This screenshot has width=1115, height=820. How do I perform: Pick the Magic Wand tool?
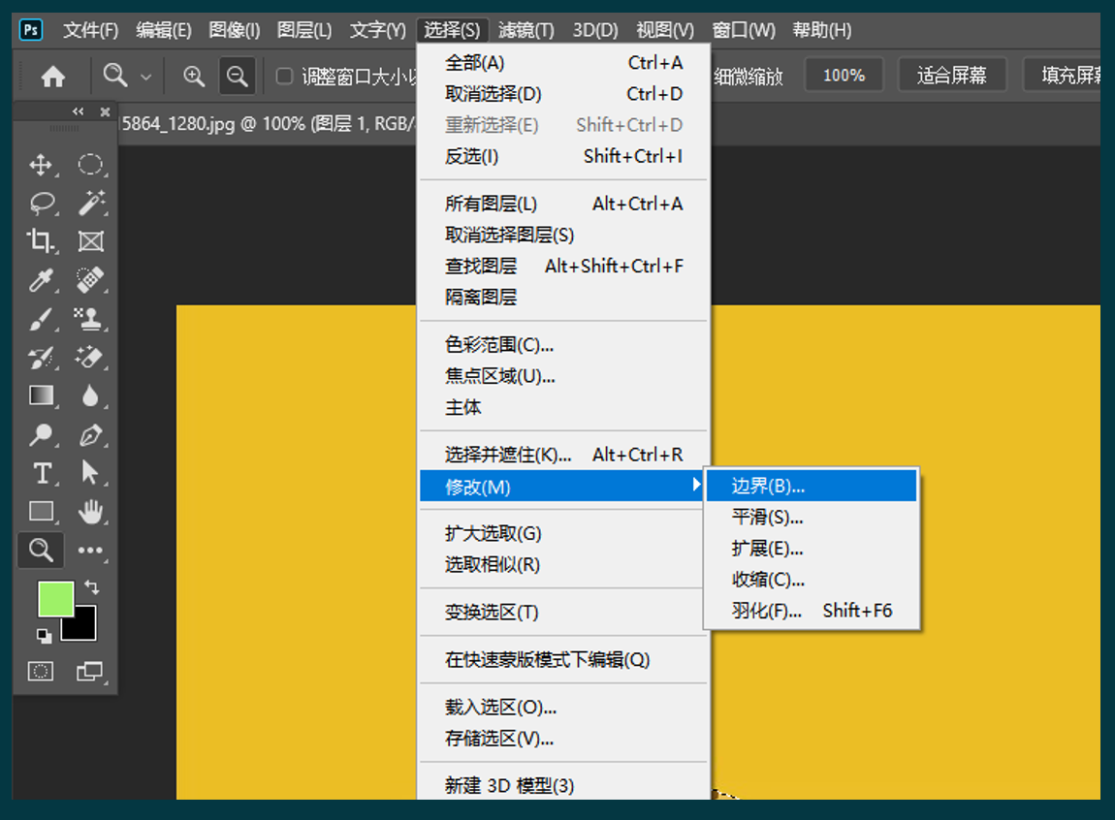pos(90,204)
